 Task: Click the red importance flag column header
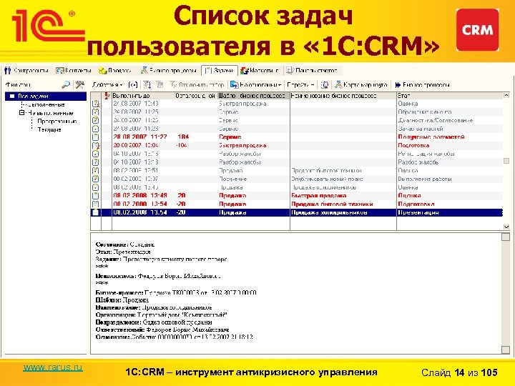(x=107, y=96)
